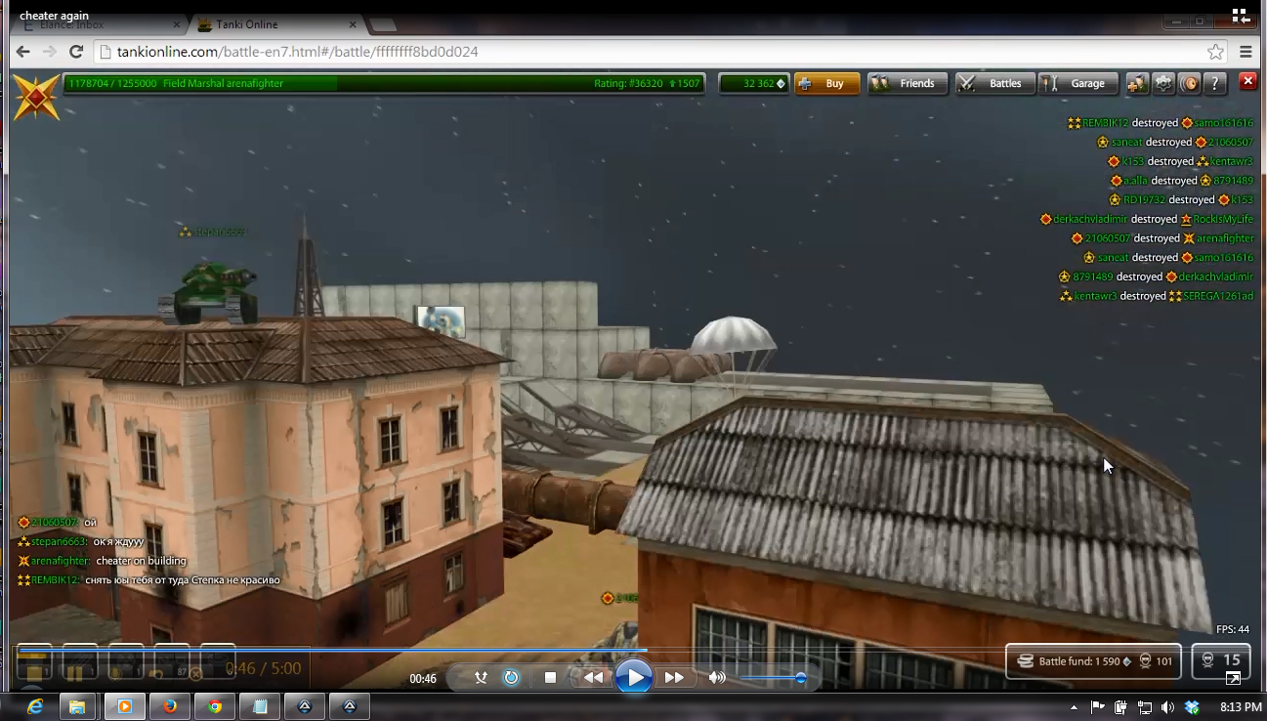Open Action Center flag icon
The image size is (1267, 721).
point(1097,707)
